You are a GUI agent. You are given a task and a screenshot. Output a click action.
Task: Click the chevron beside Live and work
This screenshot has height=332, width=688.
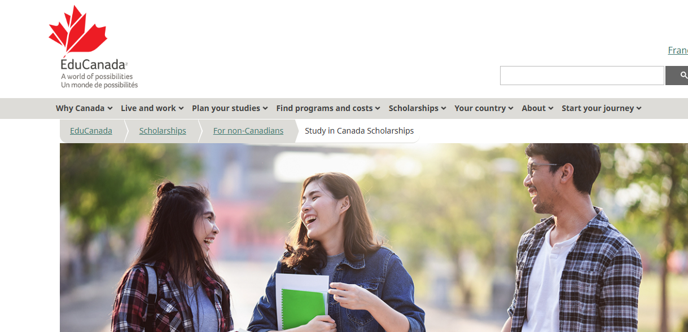[181, 108]
